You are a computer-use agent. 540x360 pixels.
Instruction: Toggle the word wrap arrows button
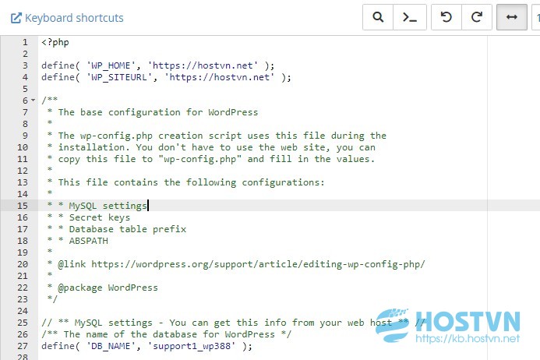pos(512,17)
